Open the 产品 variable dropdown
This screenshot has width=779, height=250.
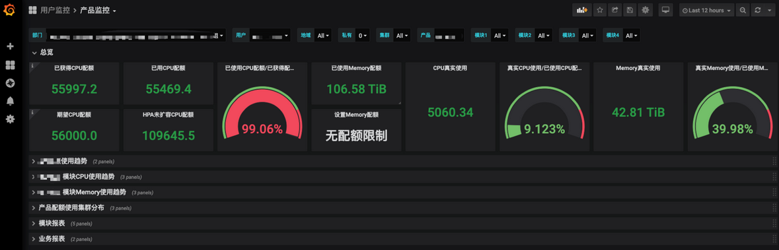(x=449, y=35)
